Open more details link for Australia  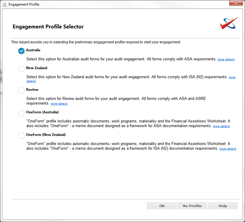click(226, 59)
